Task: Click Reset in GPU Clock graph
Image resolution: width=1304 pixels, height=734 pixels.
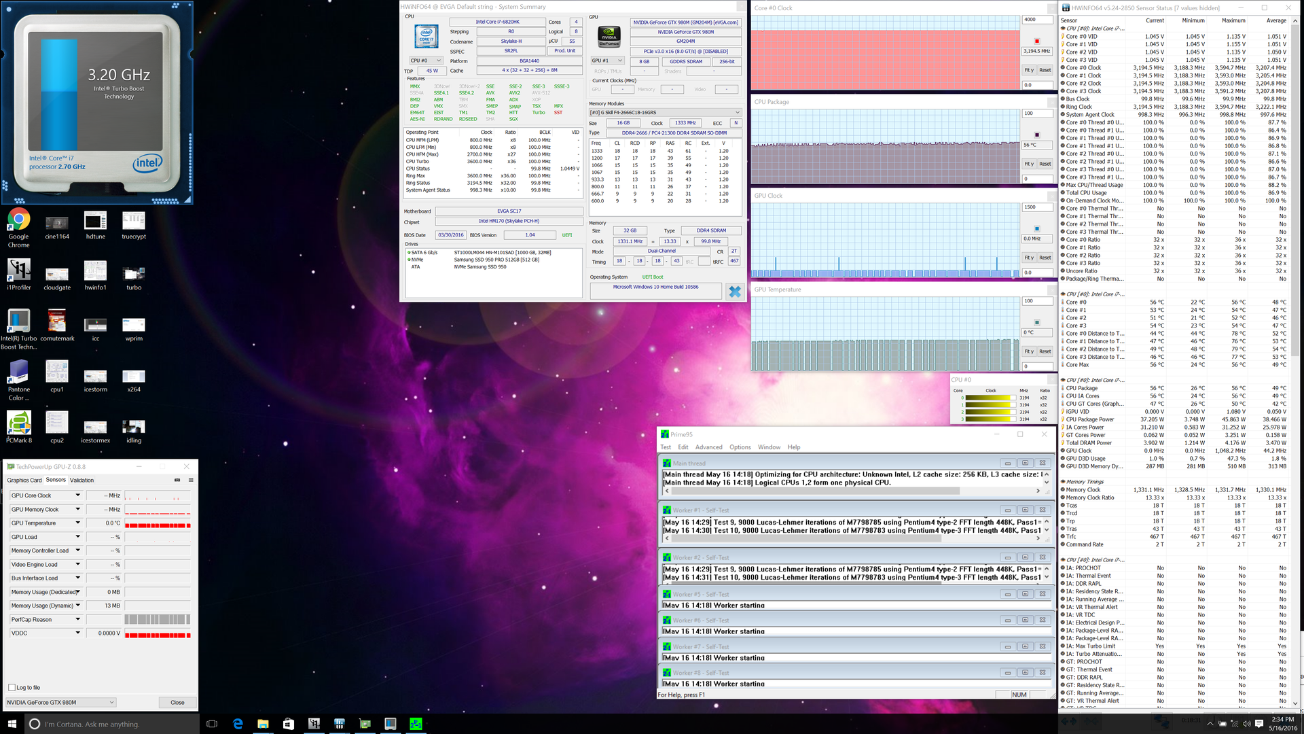Action: pyautogui.click(x=1045, y=258)
